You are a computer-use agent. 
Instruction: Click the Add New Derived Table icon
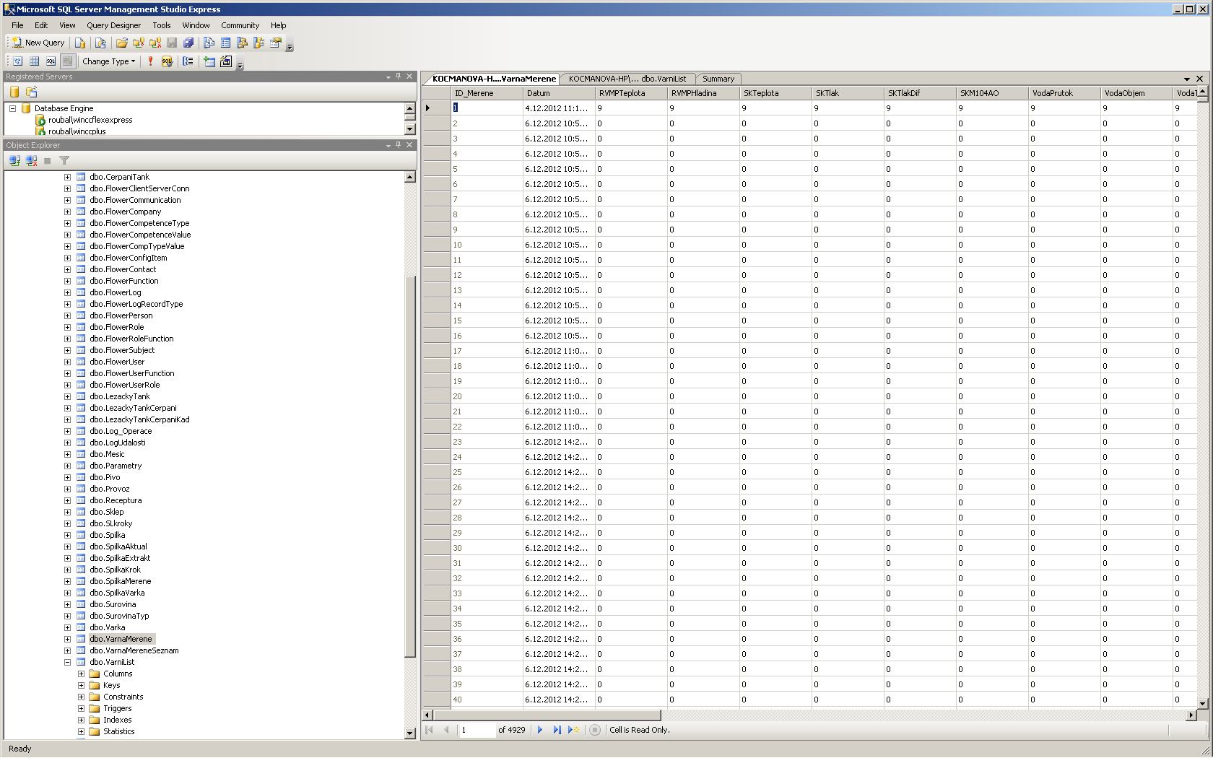point(225,61)
